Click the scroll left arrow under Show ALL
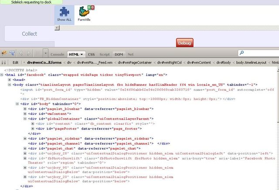The image size is (279, 190). click(x=57, y=28)
